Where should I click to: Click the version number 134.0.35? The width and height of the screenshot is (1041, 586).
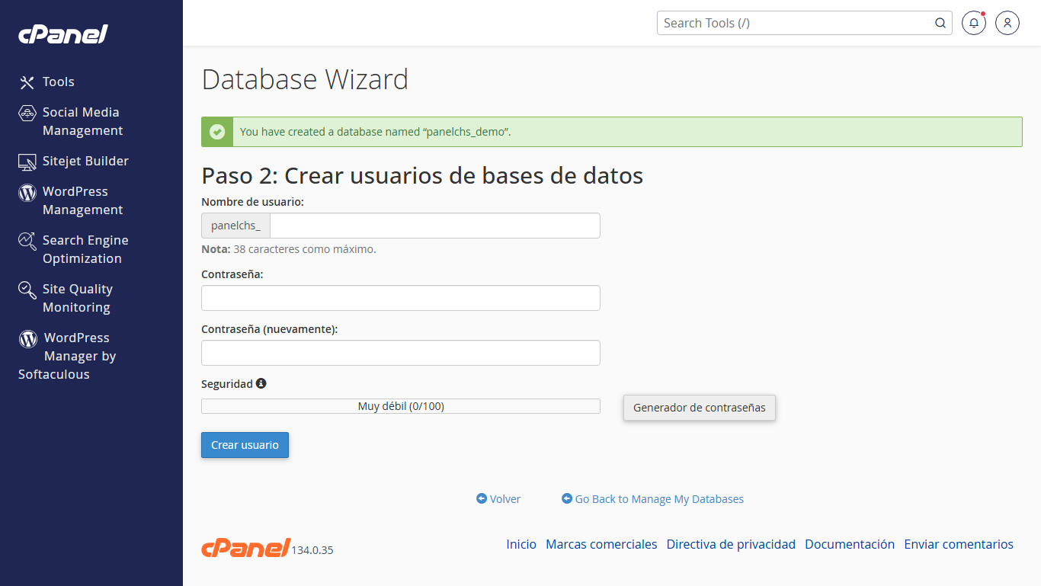[312, 550]
